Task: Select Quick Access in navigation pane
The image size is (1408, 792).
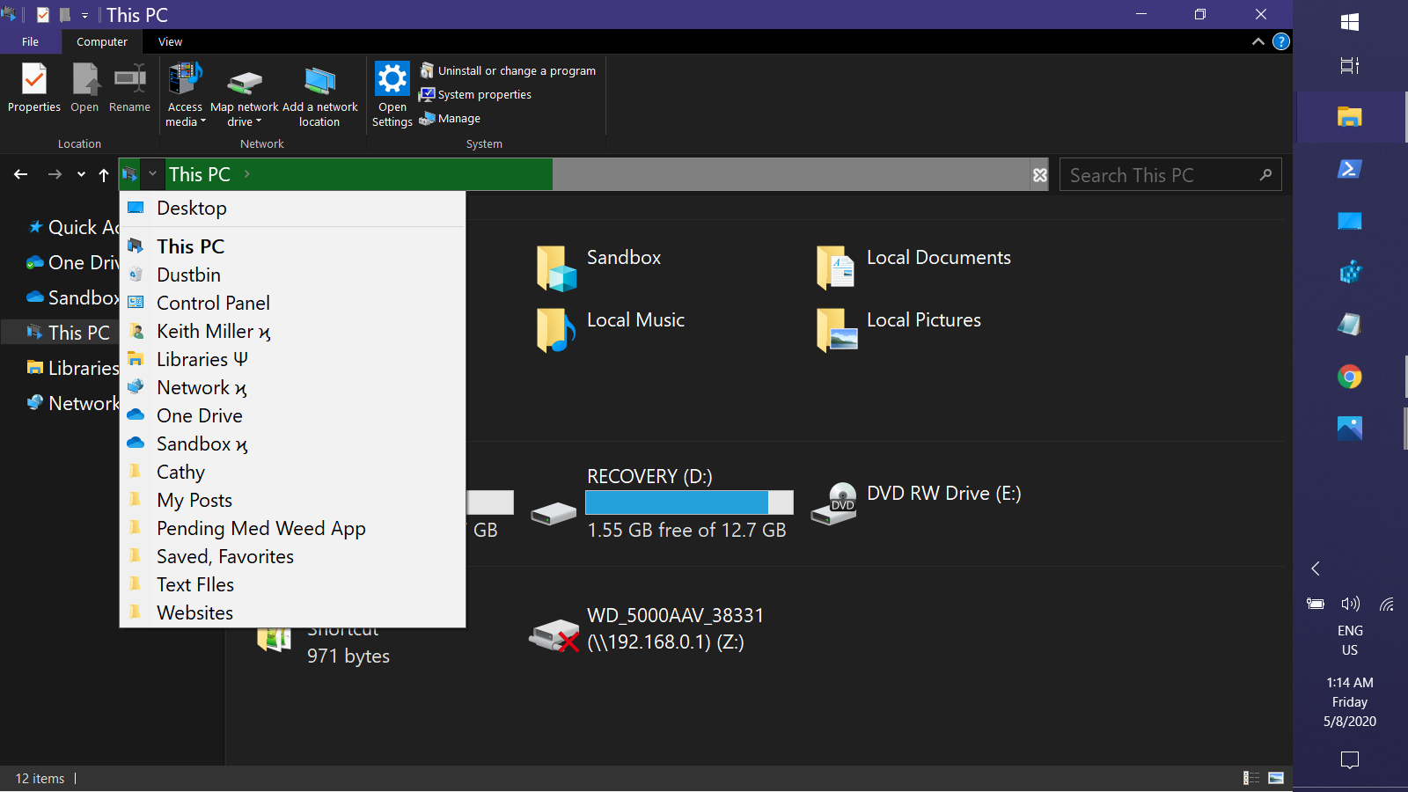Action: tap(72, 227)
